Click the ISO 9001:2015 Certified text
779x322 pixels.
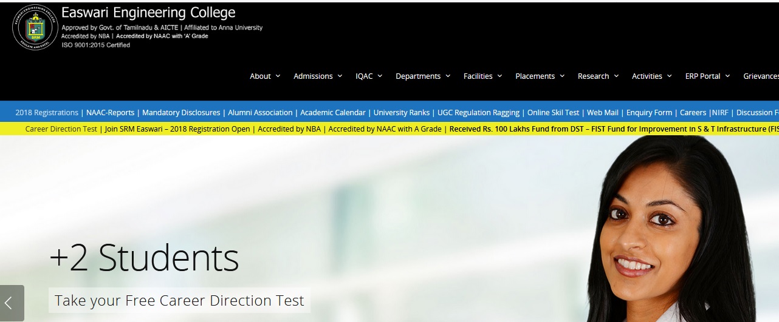[96, 45]
